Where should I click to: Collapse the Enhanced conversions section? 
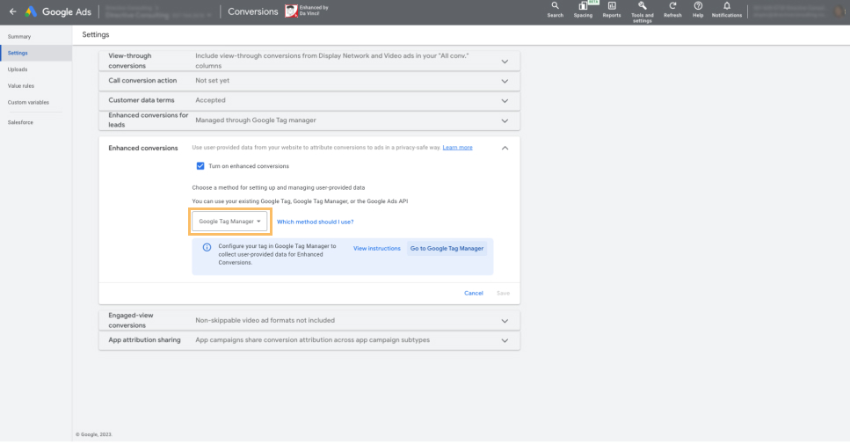tap(505, 148)
